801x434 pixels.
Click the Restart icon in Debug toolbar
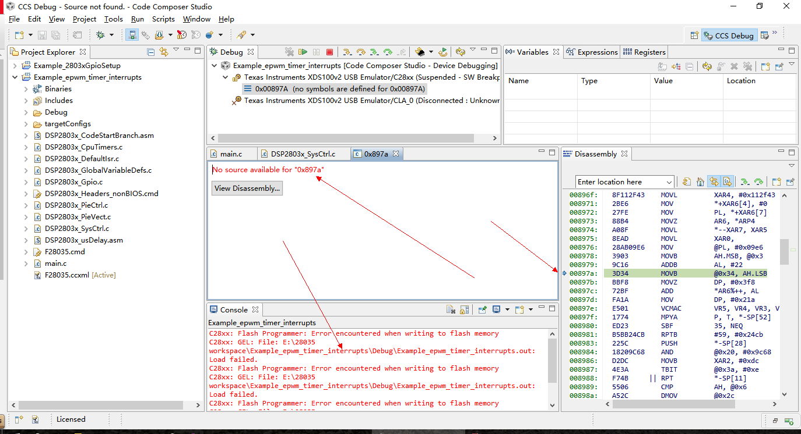(x=443, y=52)
